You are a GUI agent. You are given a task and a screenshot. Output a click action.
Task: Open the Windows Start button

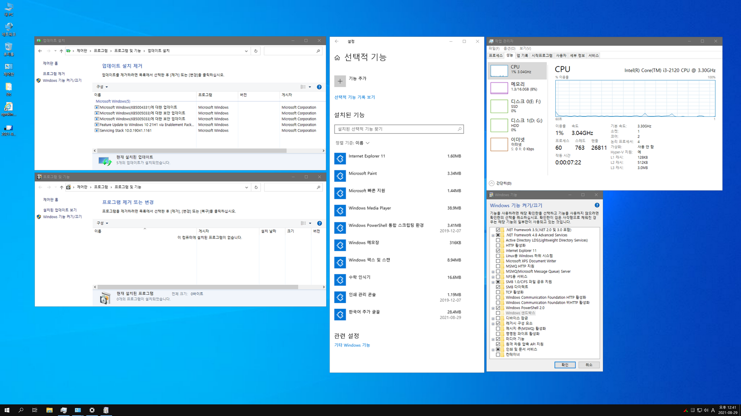7,410
